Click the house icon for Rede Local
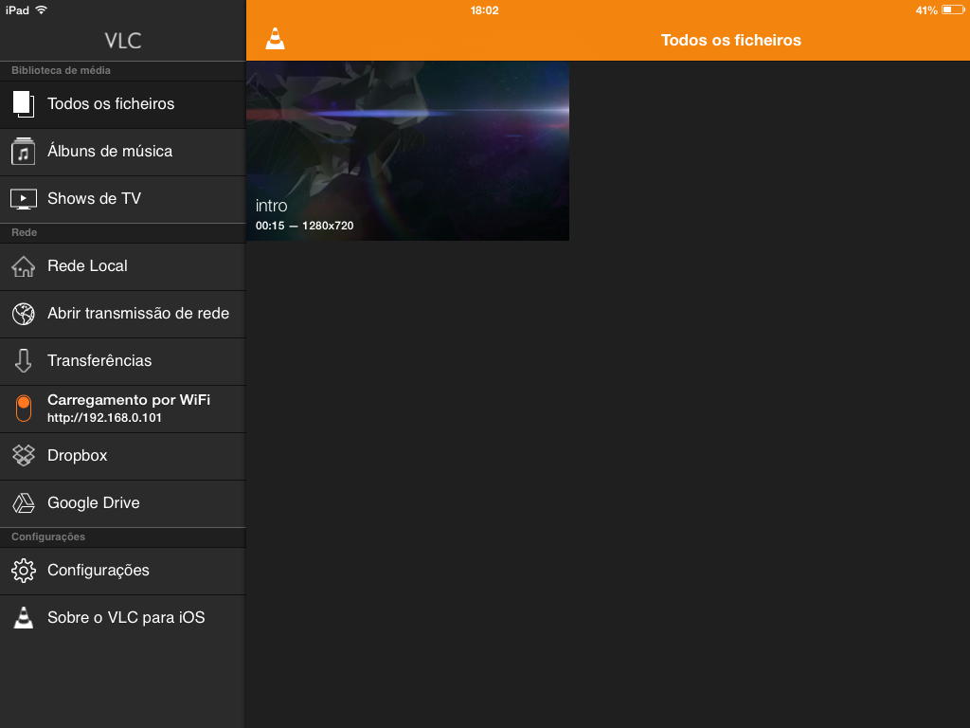This screenshot has width=970, height=728. [x=24, y=266]
